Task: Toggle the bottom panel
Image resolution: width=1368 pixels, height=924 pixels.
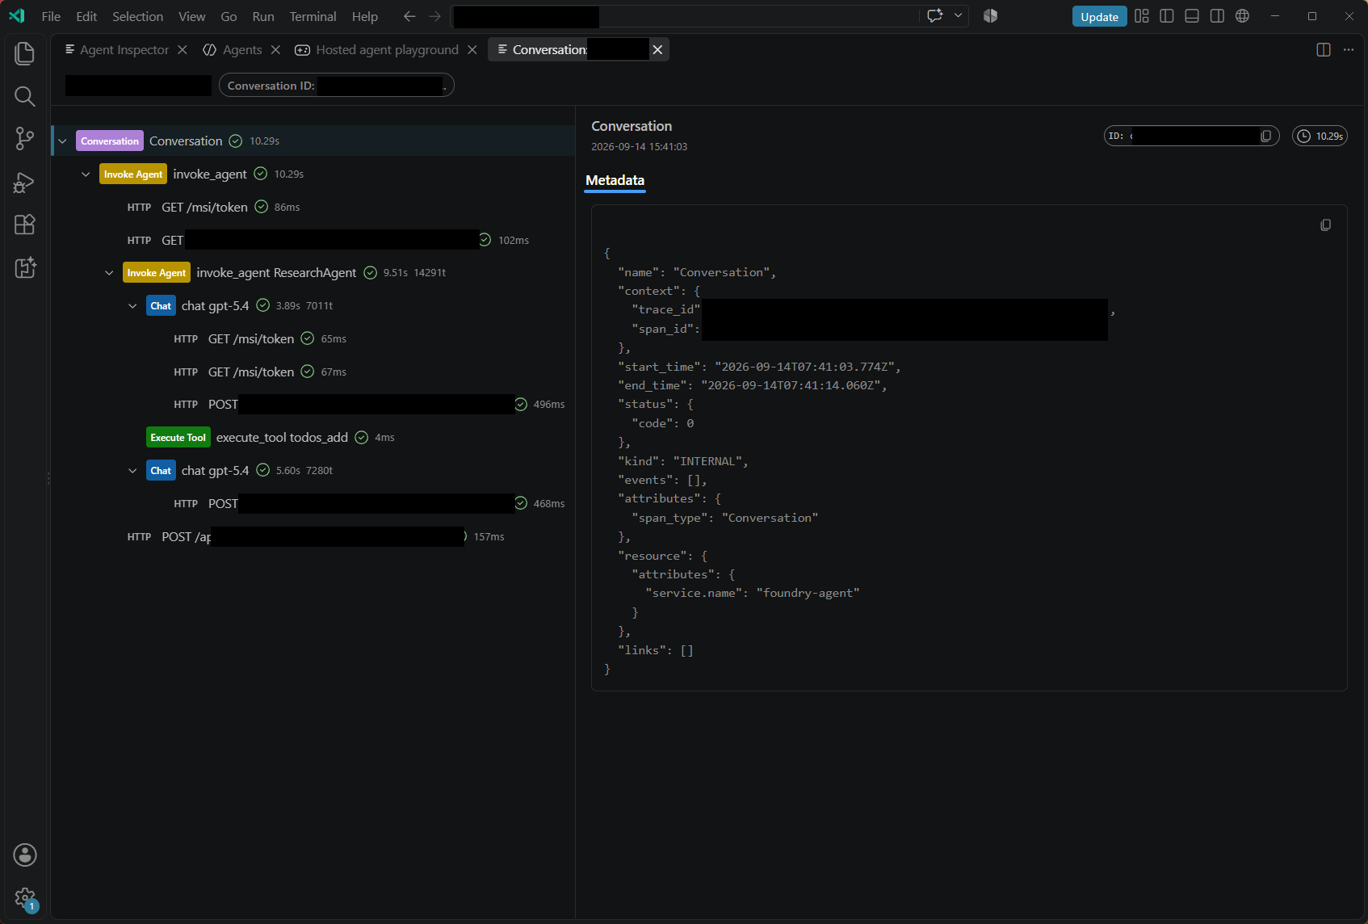Action: (x=1192, y=16)
